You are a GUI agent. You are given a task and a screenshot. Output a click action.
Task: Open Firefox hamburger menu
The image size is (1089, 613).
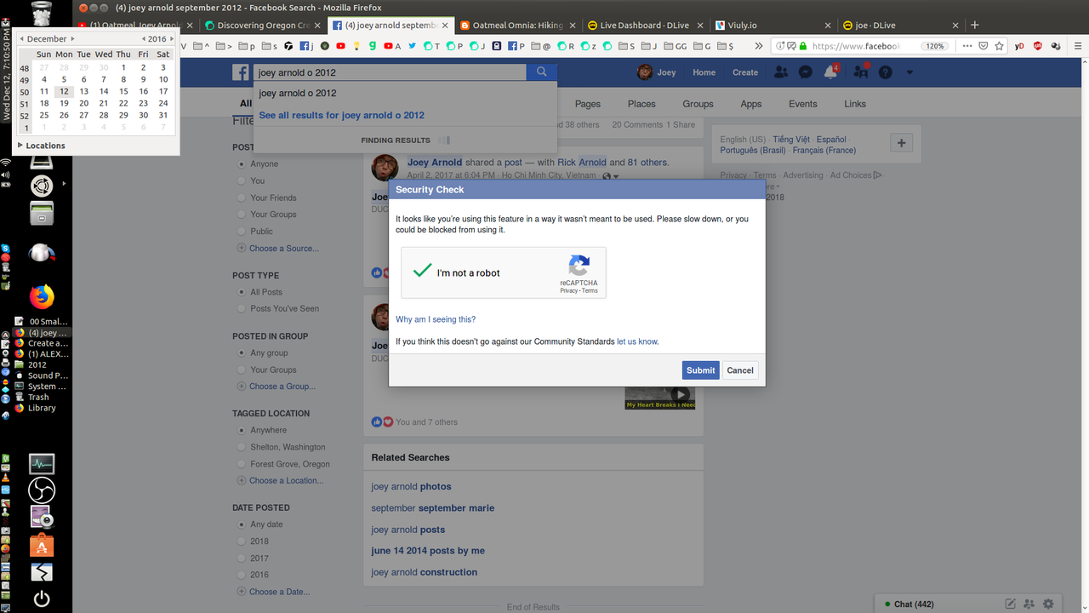pos(1078,46)
